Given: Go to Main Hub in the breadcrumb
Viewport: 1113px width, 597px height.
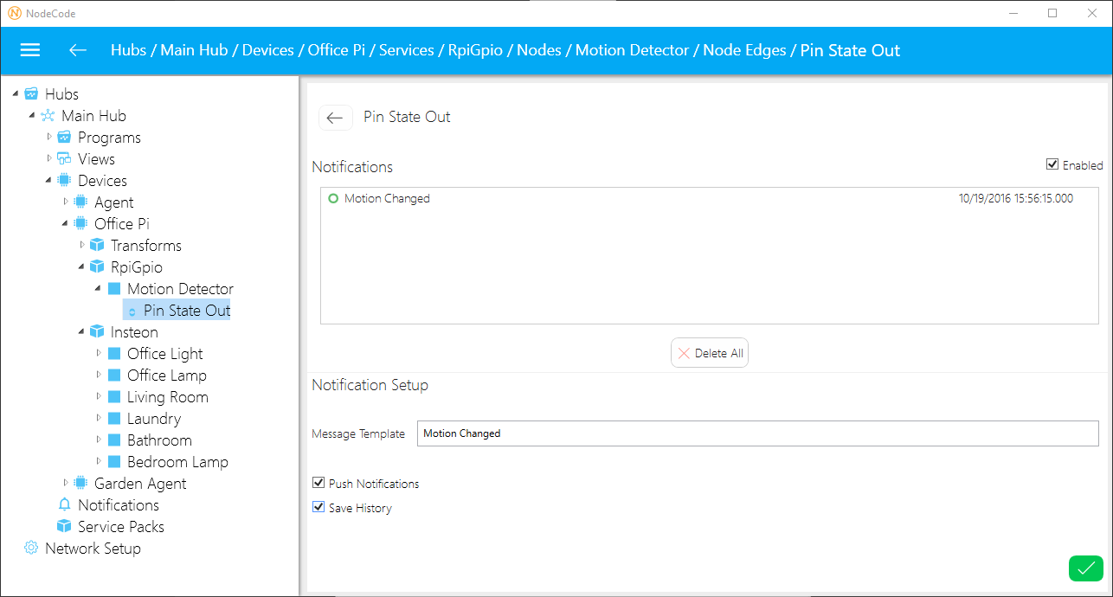Looking at the screenshot, I should [194, 50].
